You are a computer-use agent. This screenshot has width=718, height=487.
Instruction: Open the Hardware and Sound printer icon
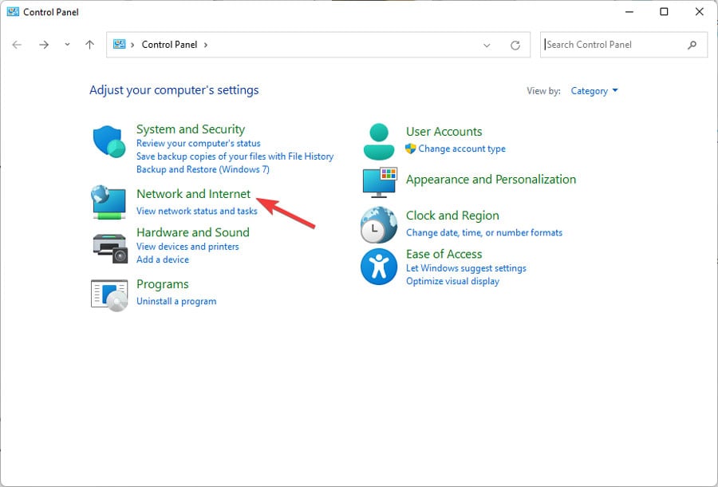point(110,247)
